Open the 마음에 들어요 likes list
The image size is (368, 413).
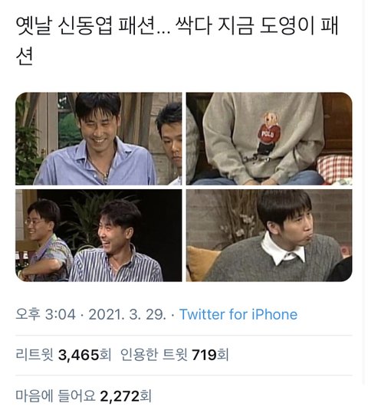click(84, 396)
